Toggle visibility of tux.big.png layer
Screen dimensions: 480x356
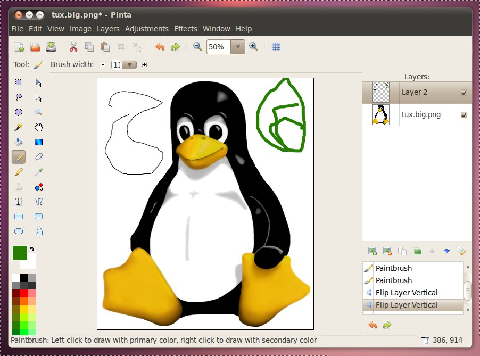tap(464, 115)
